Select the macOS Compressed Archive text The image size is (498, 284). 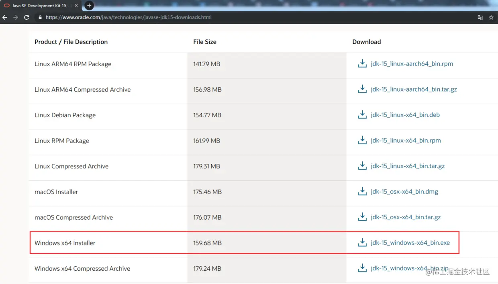[x=73, y=217]
